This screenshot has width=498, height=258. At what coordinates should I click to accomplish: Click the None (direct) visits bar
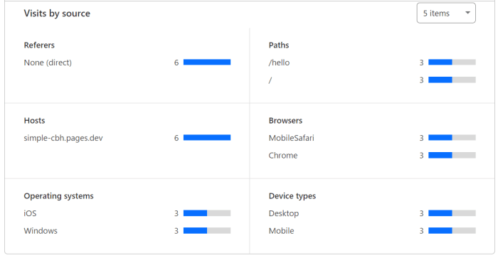point(207,63)
